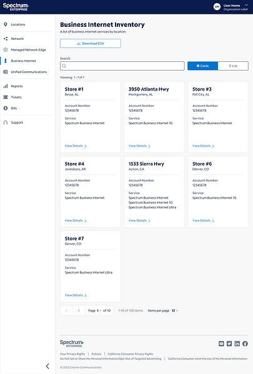Click the Store #3 card title
Viewport: 253px width, 374px height.
[202, 89]
